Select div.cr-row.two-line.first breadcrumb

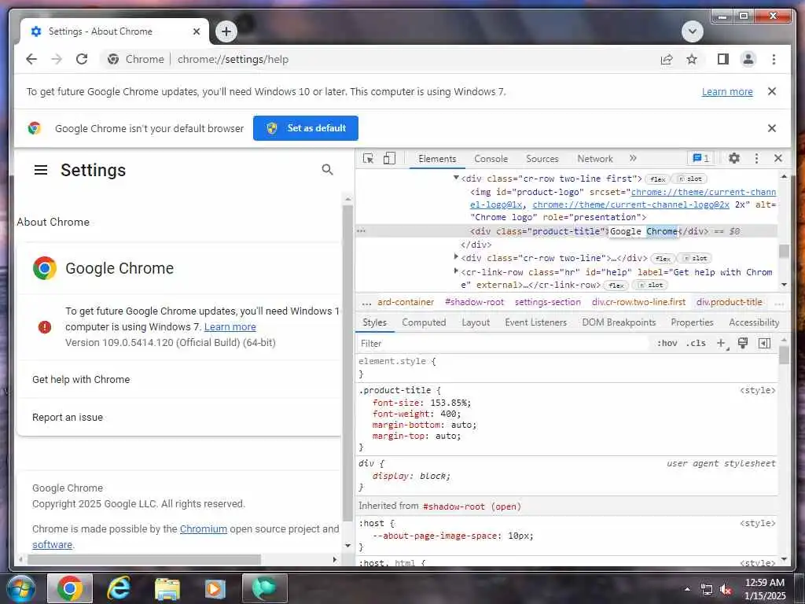638,302
